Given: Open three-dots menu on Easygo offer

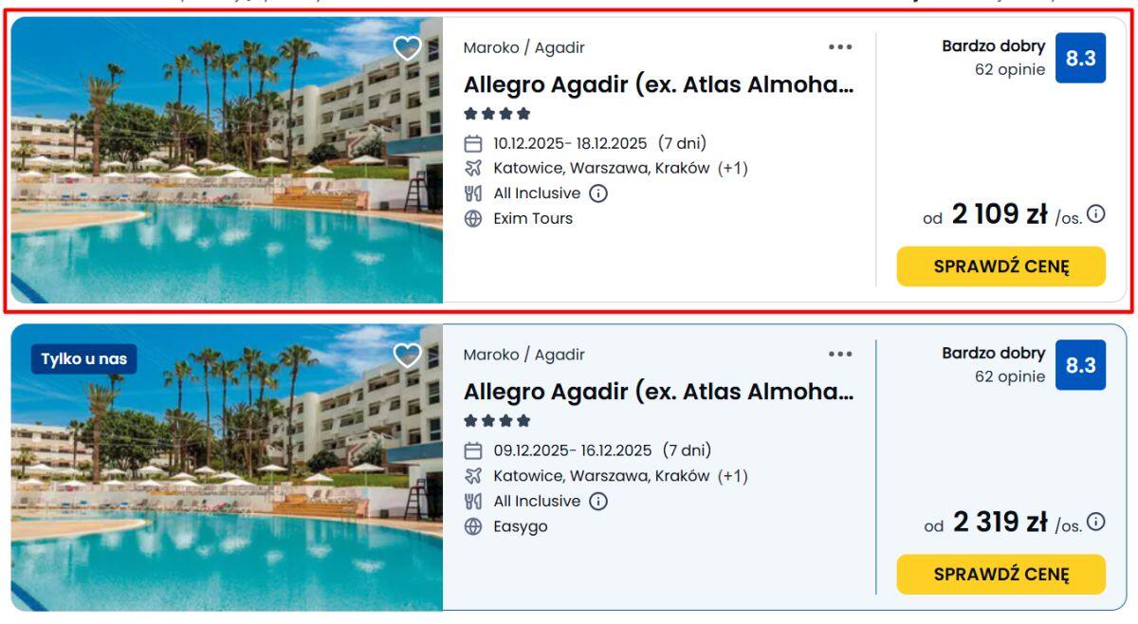Looking at the screenshot, I should point(840,354).
